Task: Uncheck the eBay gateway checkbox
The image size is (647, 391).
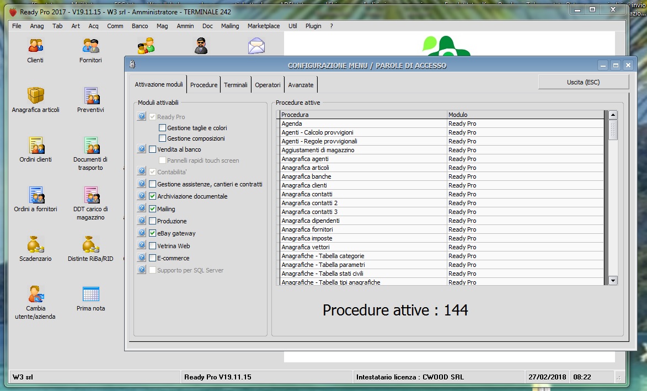Action: (x=153, y=233)
